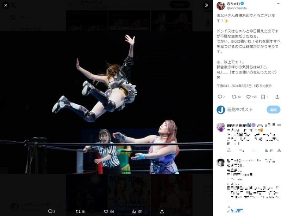Viewport: 284px width, 216px height.
Task: View the analytics bar chart icon below the photo
Action: (x=134, y=211)
